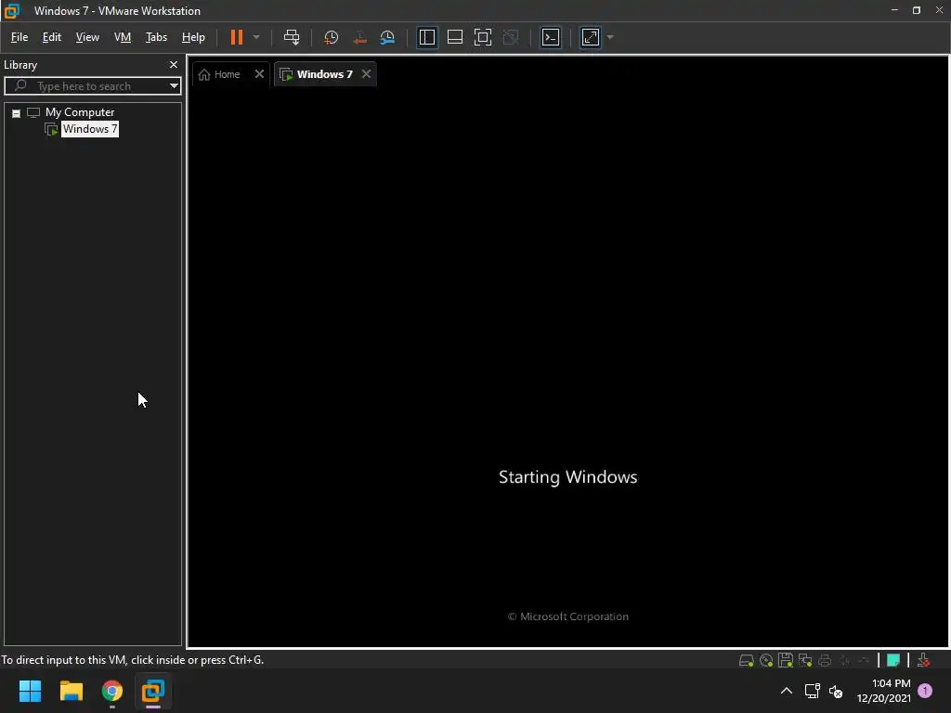The height and width of the screenshot is (713, 951).
Task: Click the floppy drive status icon
Action: (x=786, y=660)
